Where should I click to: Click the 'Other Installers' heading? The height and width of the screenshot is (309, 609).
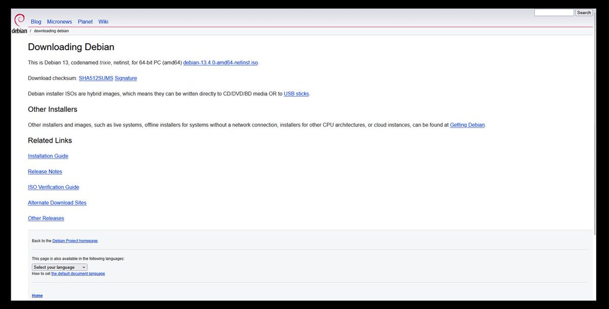pos(53,109)
